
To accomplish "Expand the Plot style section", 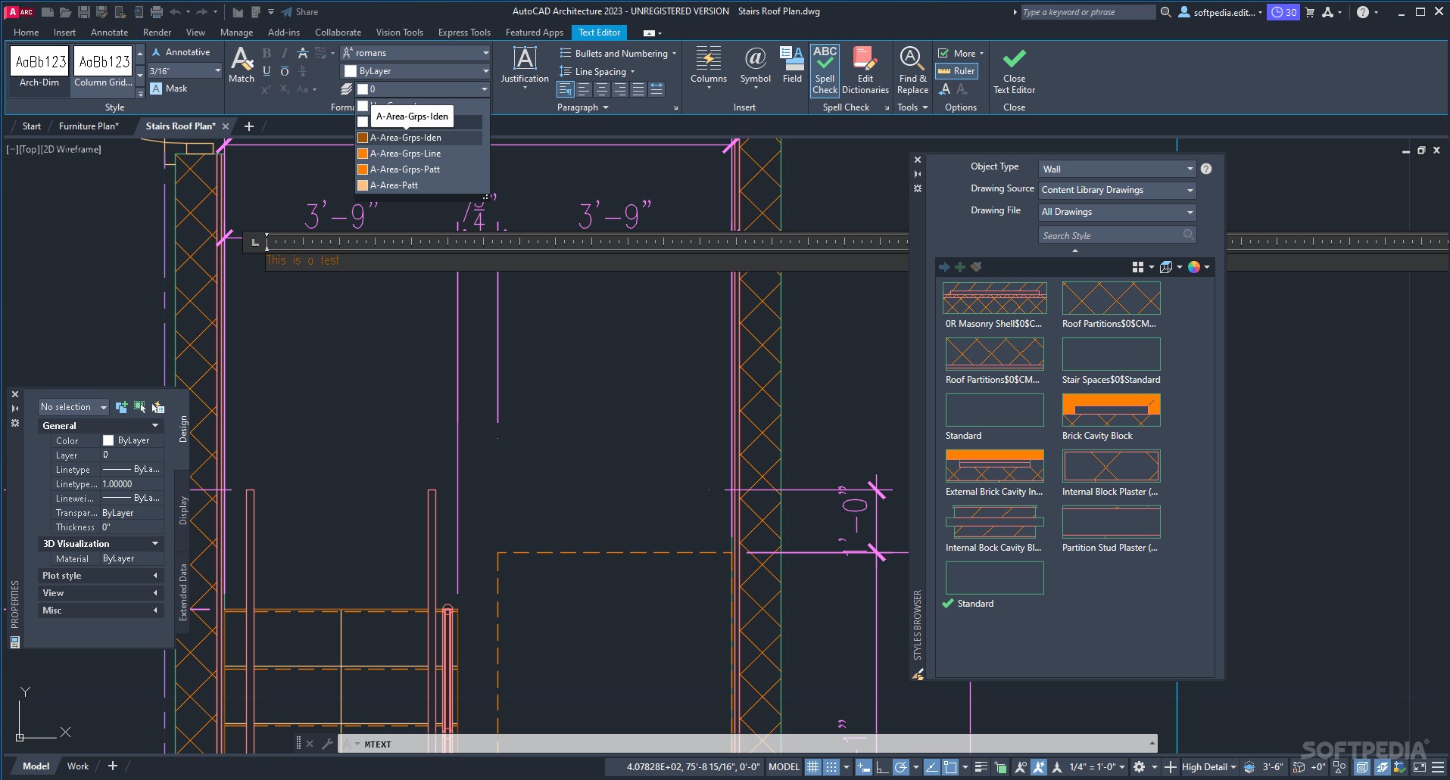I will [100, 576].
